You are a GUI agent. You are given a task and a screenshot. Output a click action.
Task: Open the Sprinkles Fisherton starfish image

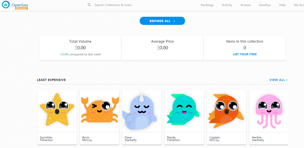(57, 110)
